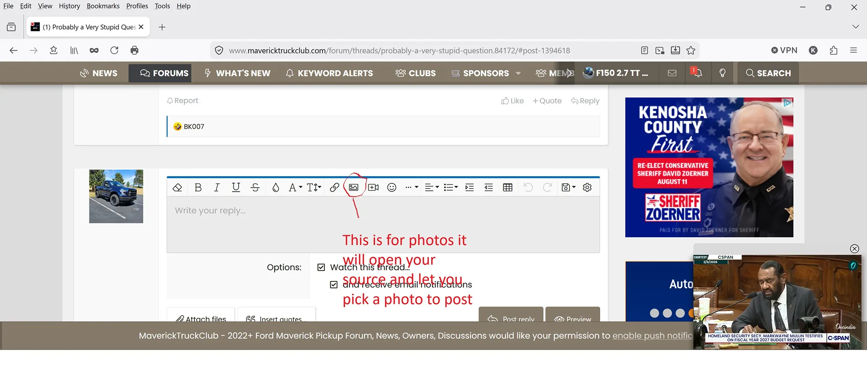Click the enable push notifications link
Viewport: 867px width, 377px height.
(653, 336)
